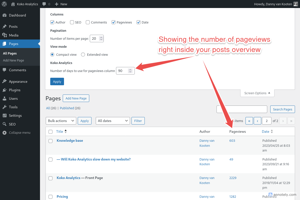Open the Media icon in sidebar
The image size is (300, 200).
(x=4, y=35)
